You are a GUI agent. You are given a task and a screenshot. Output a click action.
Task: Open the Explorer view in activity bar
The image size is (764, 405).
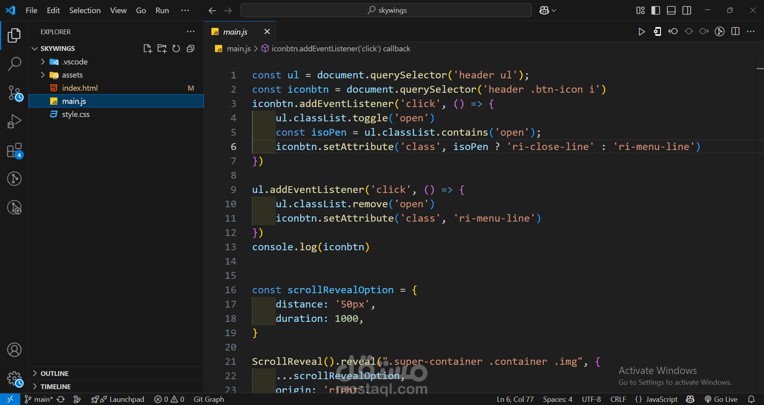point(14,35)
